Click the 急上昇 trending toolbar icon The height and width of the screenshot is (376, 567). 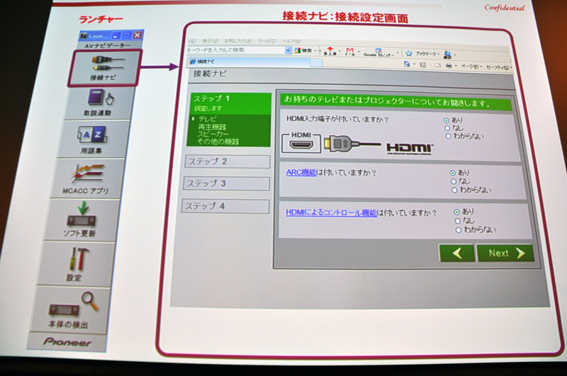tap(330, 51)
